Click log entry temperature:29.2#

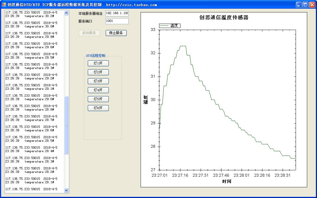coord(39,79)
